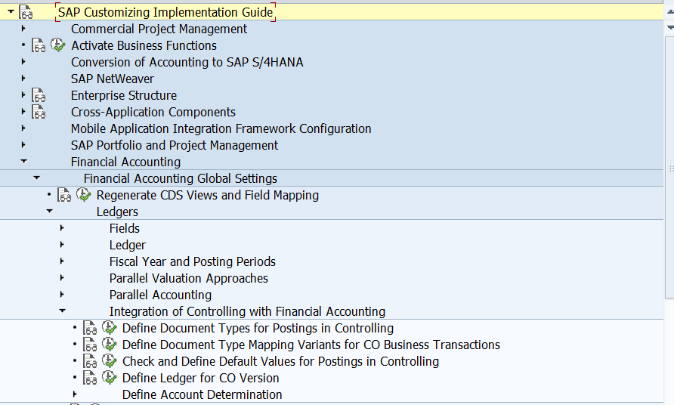Screen dimensions: 674x405
Task: Open documentation for Check and Define Default Values
Action: point(90,361)
